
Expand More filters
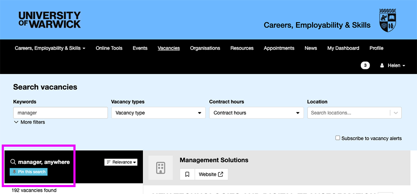29,122
